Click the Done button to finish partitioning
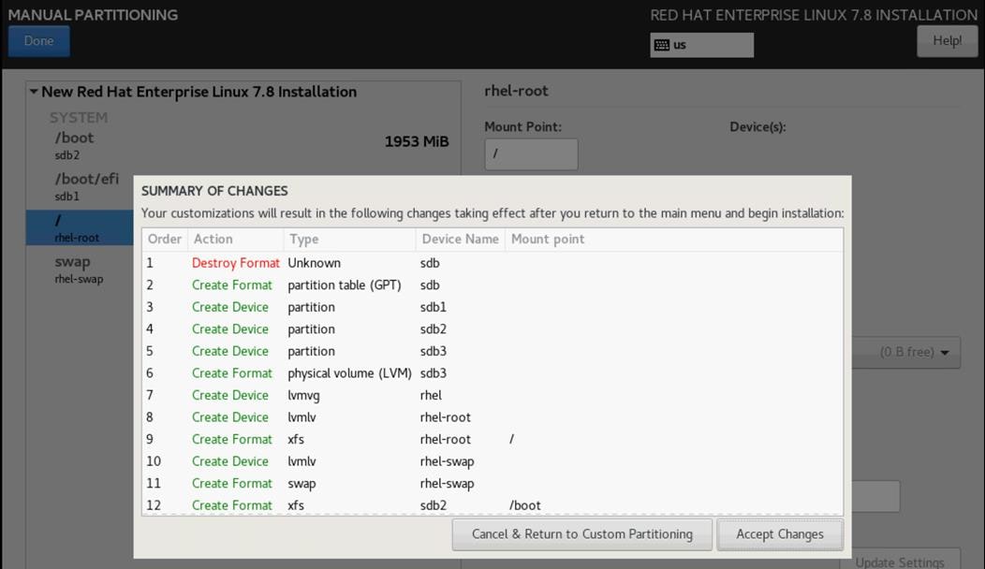The height and width of the screenshot is (569, 985). [x=38, y=40]
